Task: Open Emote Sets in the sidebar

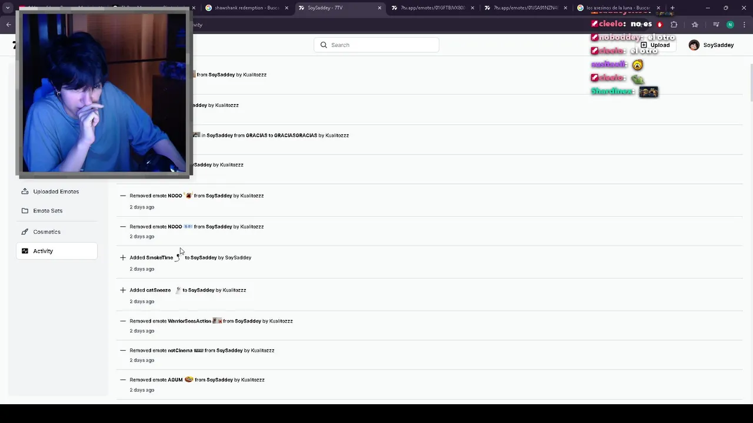Action: pyautogui.click(x=56, y=210)
